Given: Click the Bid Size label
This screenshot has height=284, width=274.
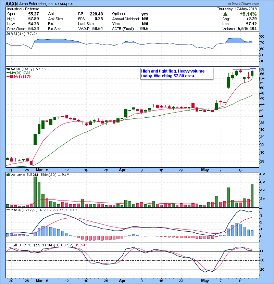Looking at the screenshot, I should [x=55, y=29].
